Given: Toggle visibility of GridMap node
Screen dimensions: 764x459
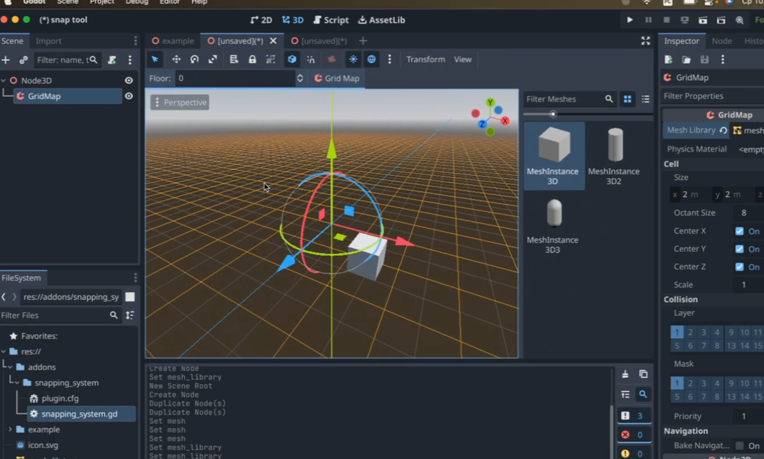Looking at the screenshot, I should pyautogui.click(x=129, y=96).
